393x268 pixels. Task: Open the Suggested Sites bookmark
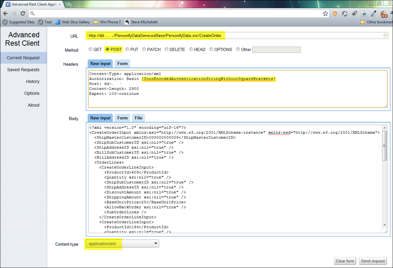pyautogui.click(x=19, y=22)
